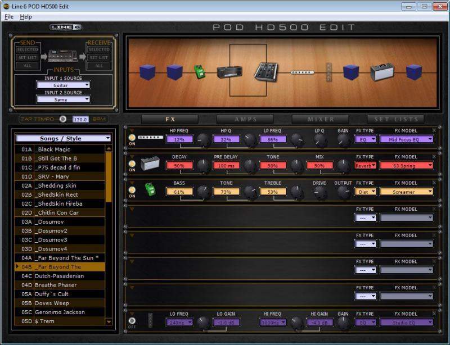Screen dimensions: 450x345
Task: Click the DRIVE knob on the Screamer row
Action: (320, 193)
